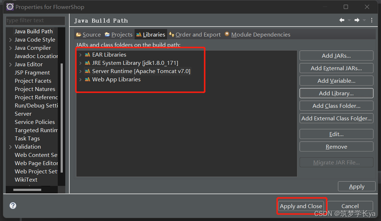
Task: Click the forward navigation arrow icon
Action: click(357, 20)
